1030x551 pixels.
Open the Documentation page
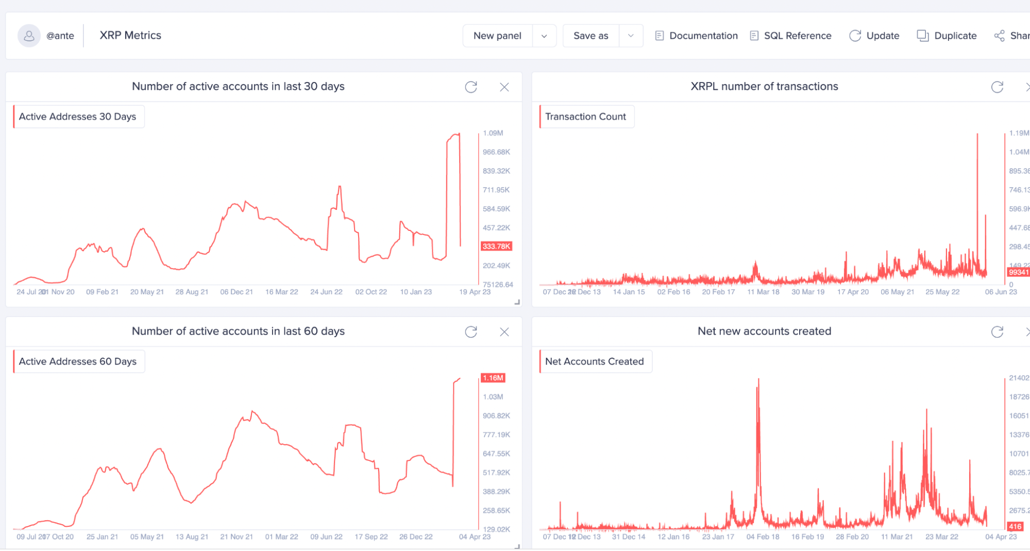click(696, 35)
